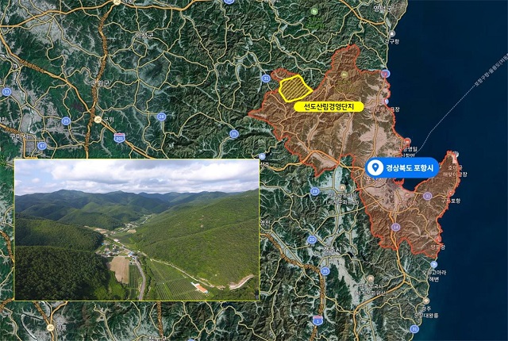Select the route 25 road marker
508x341 pixels.
tap(66, 121)
